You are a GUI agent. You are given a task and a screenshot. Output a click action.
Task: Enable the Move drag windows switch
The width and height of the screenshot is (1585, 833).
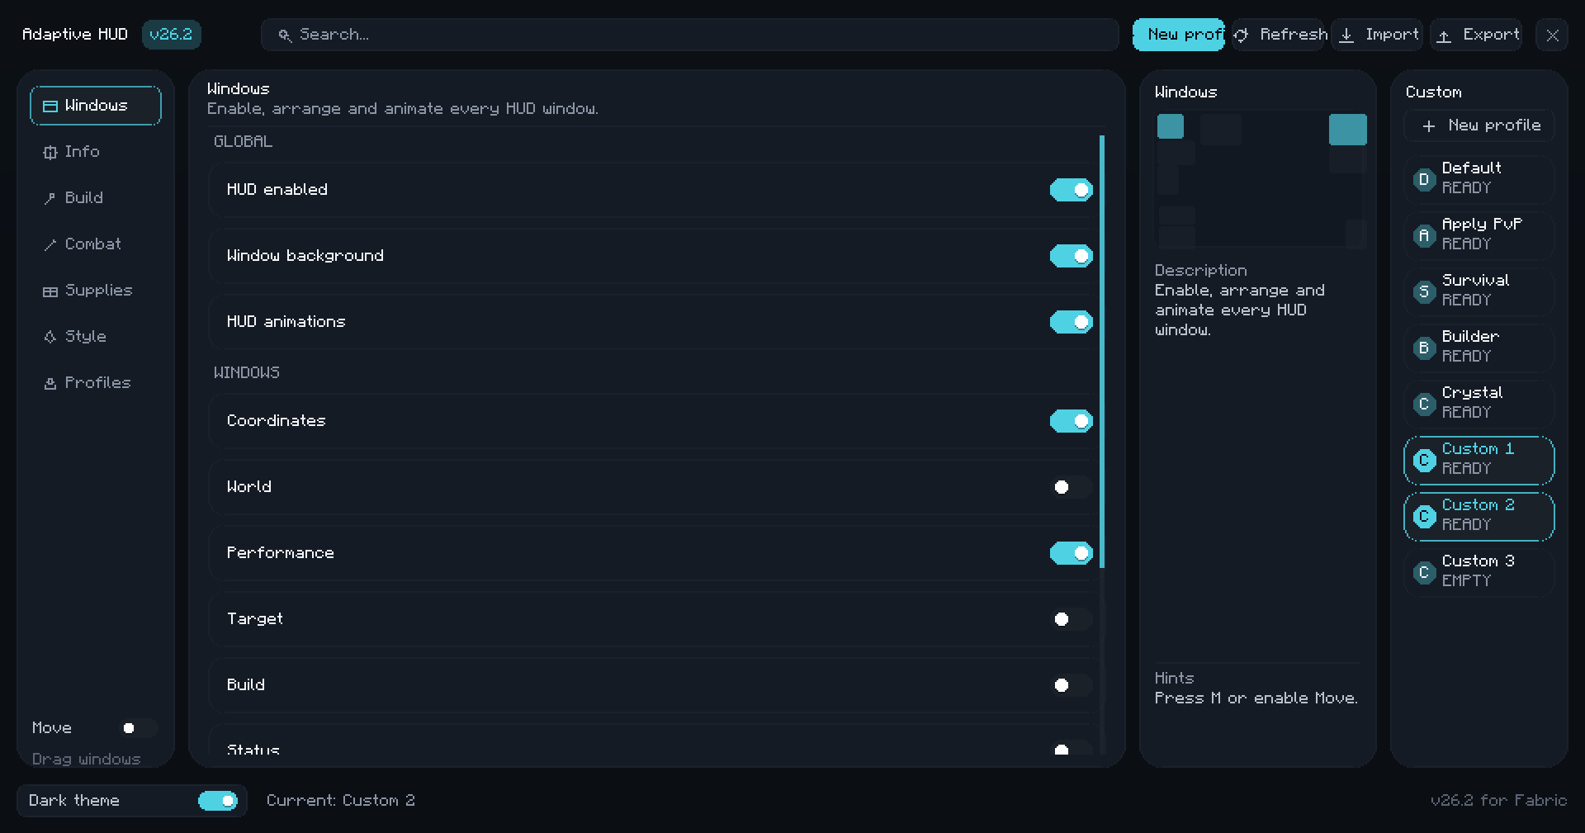(137, 728)
